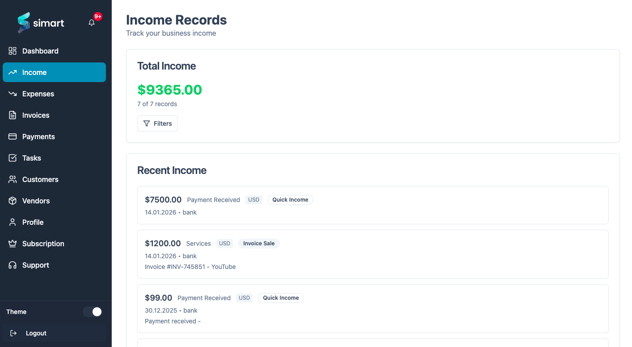Open the notifications bell
Image resolution: width=632 pixels, height=347 pixels.
tap(92, 23)
